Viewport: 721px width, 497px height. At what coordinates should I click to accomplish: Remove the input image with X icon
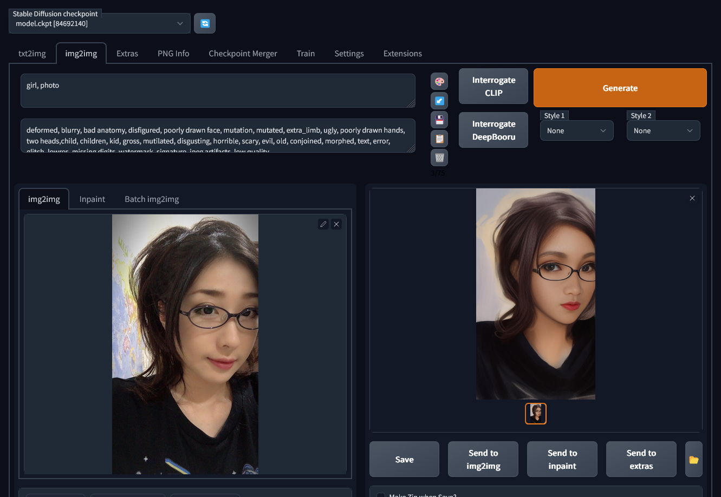(x=336, y=224)
